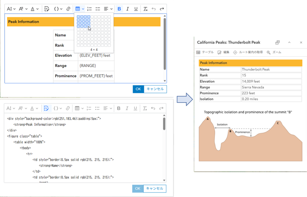The height and width of the screenshot is (197, 307).
Task: Click redo arrow in top editor
Action: (x=162, y=9)
